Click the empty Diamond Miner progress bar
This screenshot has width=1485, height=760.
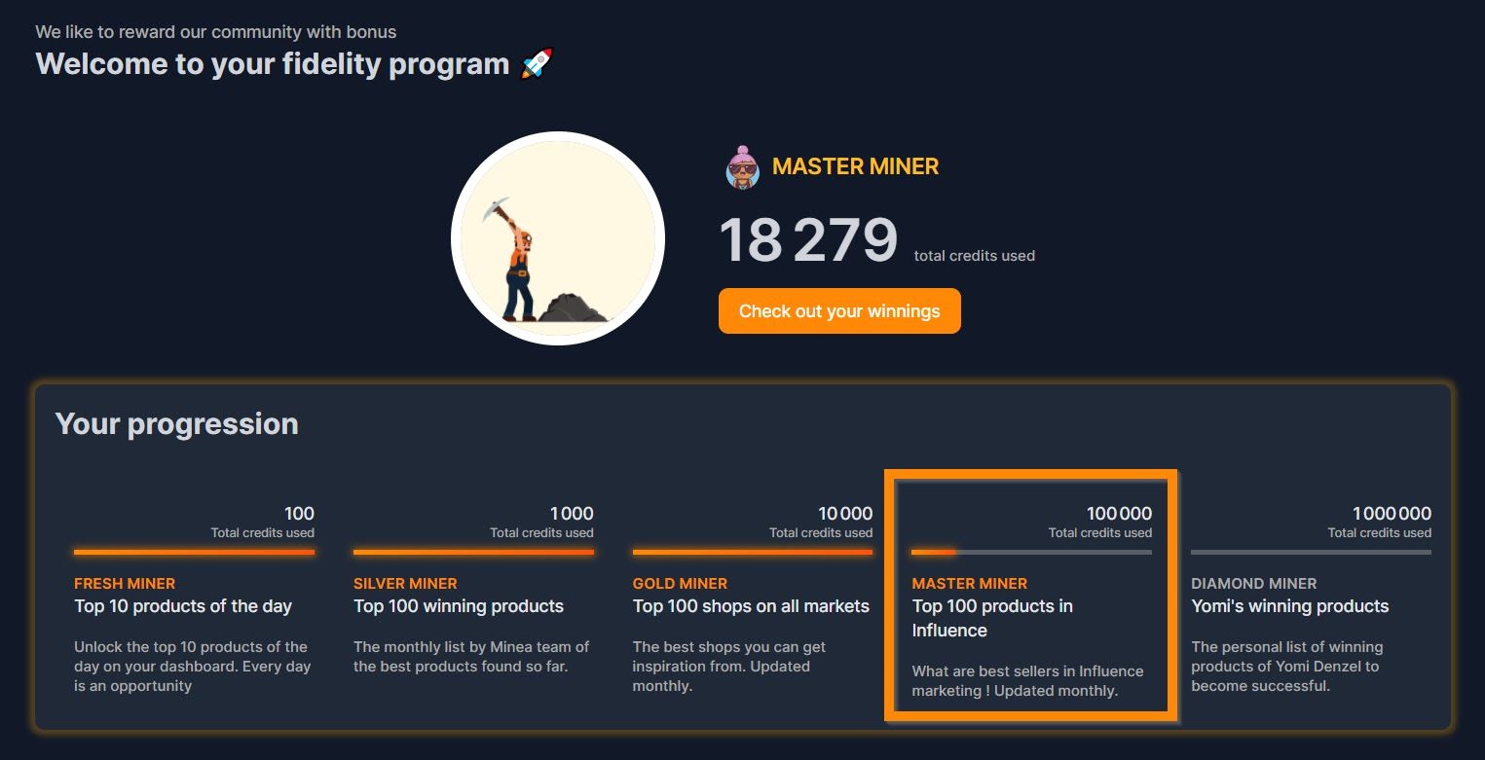[x=1312, y=552]
